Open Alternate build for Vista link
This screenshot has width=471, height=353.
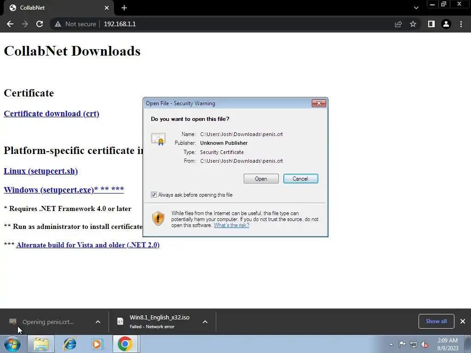[x=88, y=245]
